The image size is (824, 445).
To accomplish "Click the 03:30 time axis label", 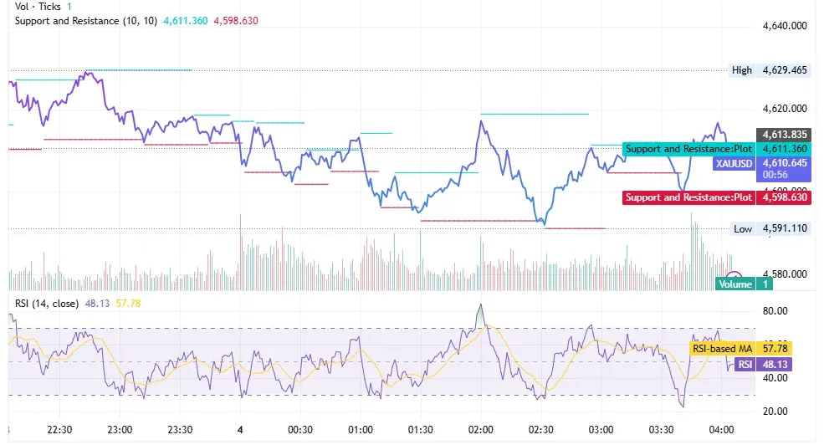I will pos(661,430).
